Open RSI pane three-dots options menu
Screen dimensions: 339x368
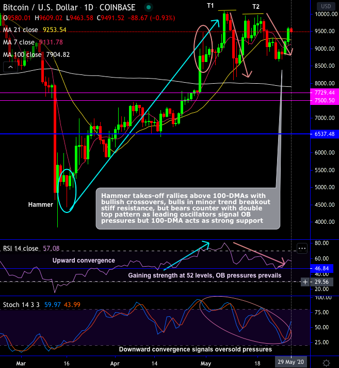pos(302,248)
